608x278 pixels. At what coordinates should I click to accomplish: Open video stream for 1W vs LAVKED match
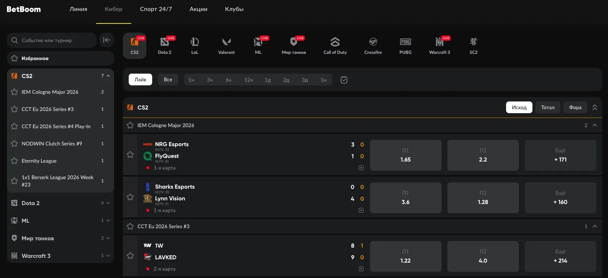tap(361, 269)
